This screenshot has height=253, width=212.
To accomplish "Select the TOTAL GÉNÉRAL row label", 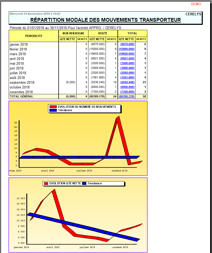I will click(21, 97).
